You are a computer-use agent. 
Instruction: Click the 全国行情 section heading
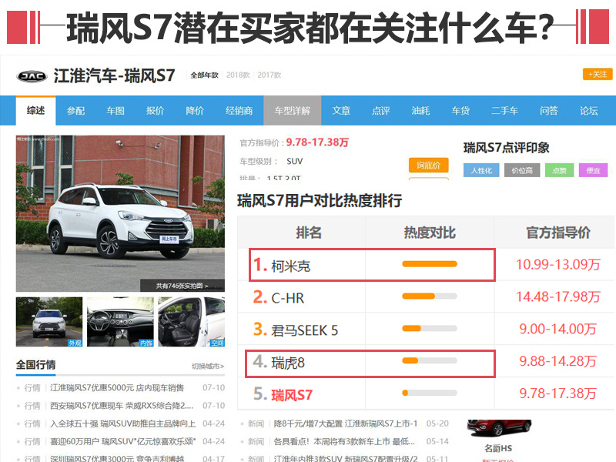[35, 364]
